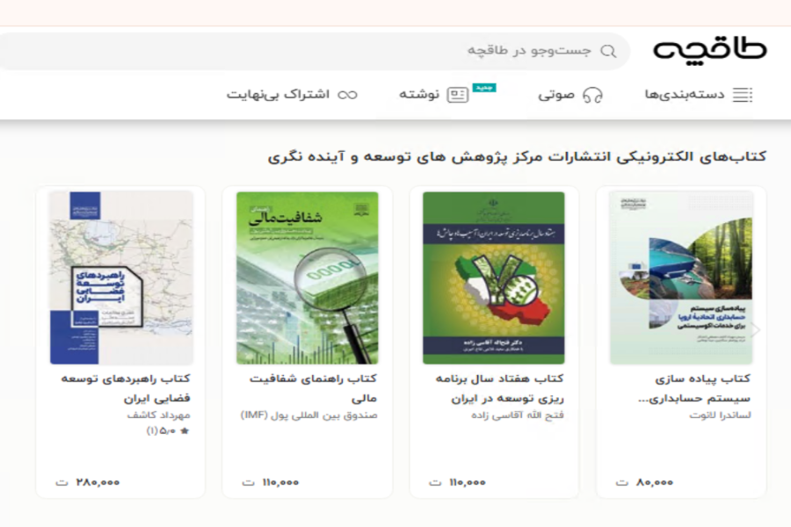Click author صندوق بین المللی پول (IMF)

pos(308,415)
